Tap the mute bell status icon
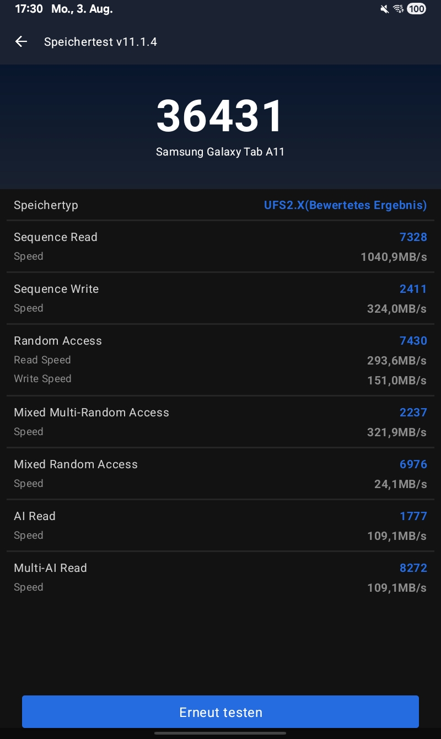This screenshot has height=739, width=441. coord(384,9)
